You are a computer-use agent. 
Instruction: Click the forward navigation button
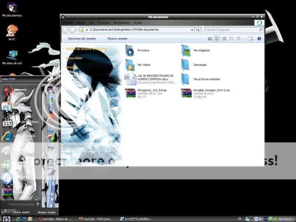click(x=73, y=30)
